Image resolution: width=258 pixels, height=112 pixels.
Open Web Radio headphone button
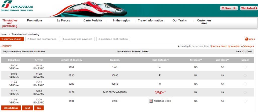coord(248,8)
